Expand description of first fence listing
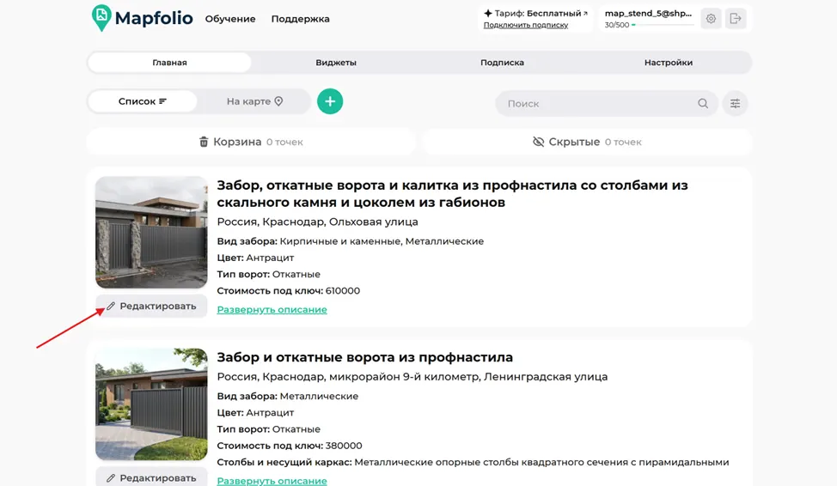This screenshot has height=486, width=837. click(x=272, y=309)
